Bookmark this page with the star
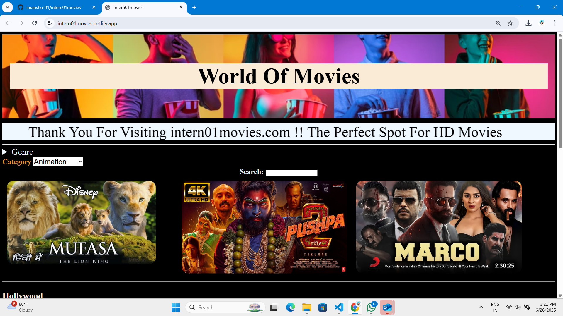The image size is (563, 316). coord(510,23)
